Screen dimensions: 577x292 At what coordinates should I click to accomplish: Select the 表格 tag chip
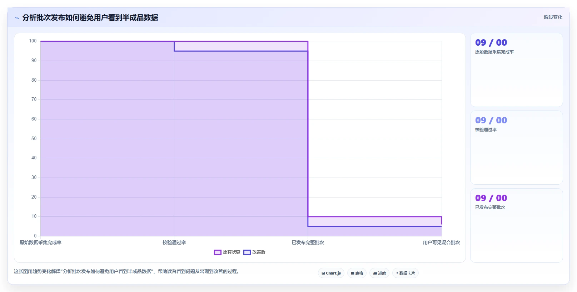(x=357, y=273)
